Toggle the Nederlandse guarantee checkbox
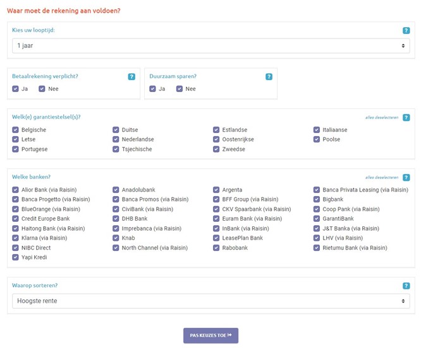This screenshot has height=348, width=421. pos(116,139)
